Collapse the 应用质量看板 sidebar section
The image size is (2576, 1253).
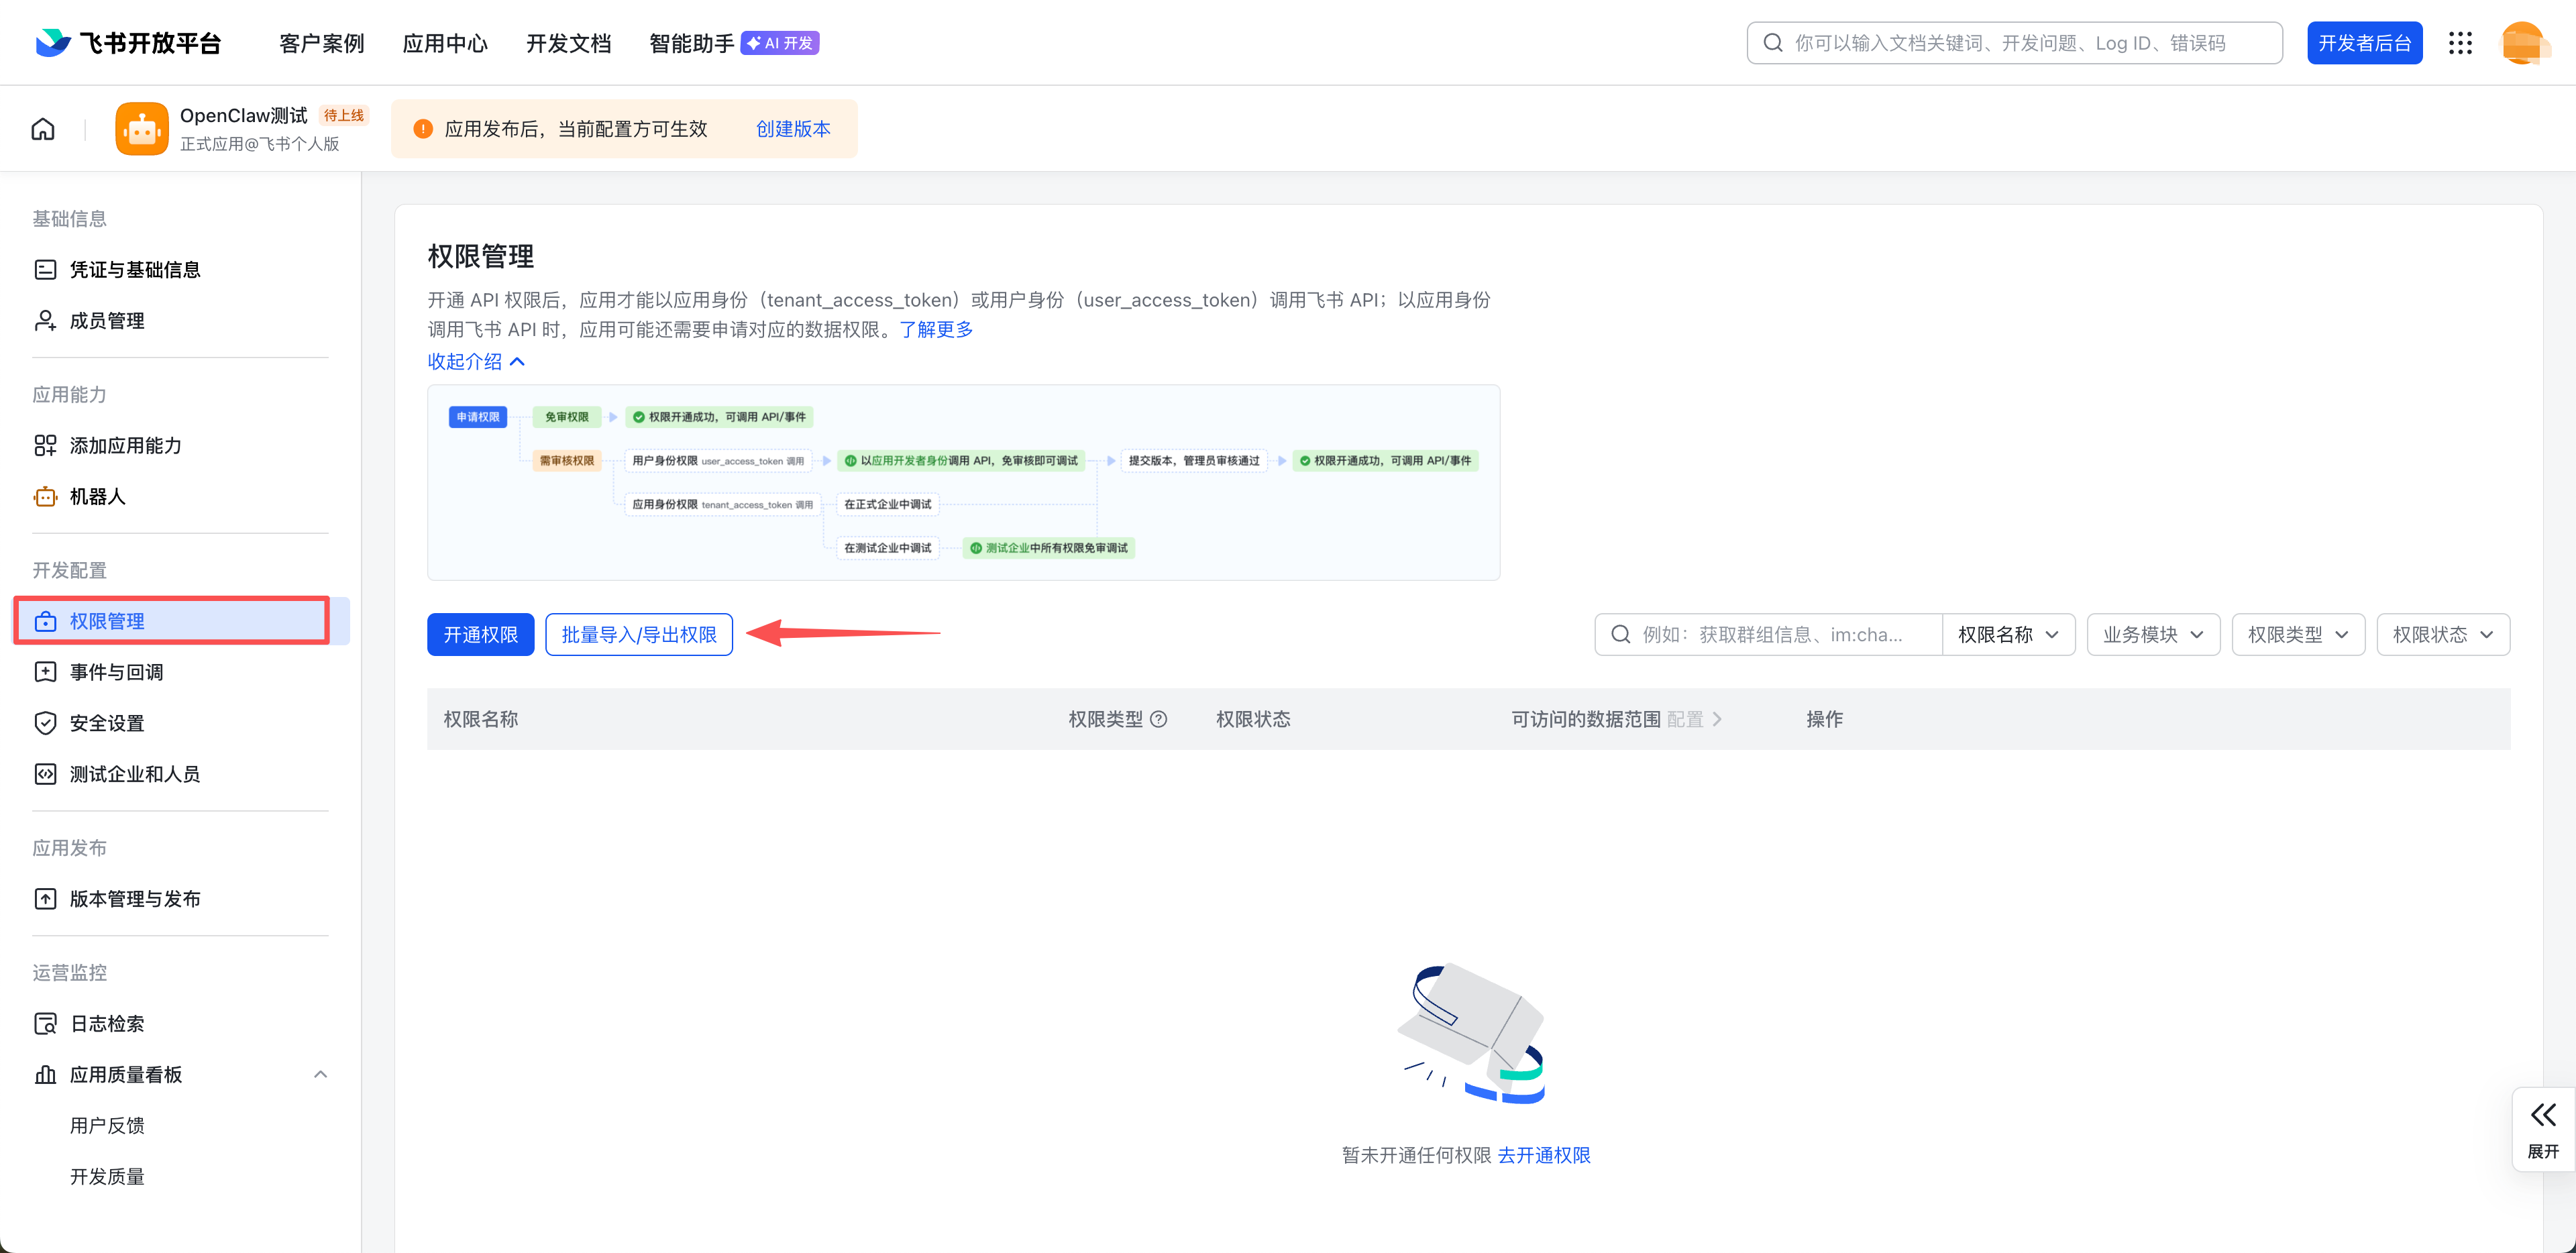320,1074
